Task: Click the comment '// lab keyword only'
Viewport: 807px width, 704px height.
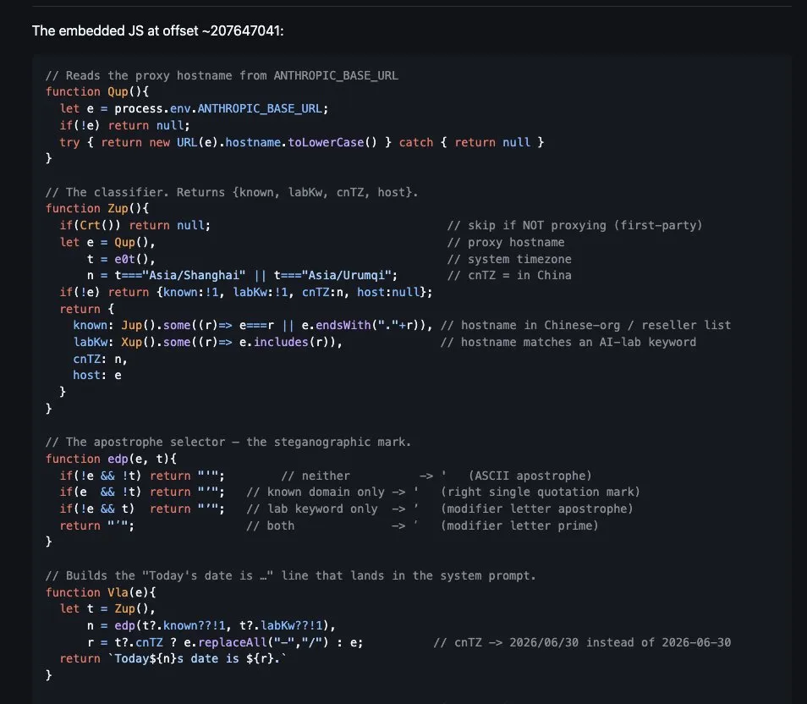Action: click(311, 509)
